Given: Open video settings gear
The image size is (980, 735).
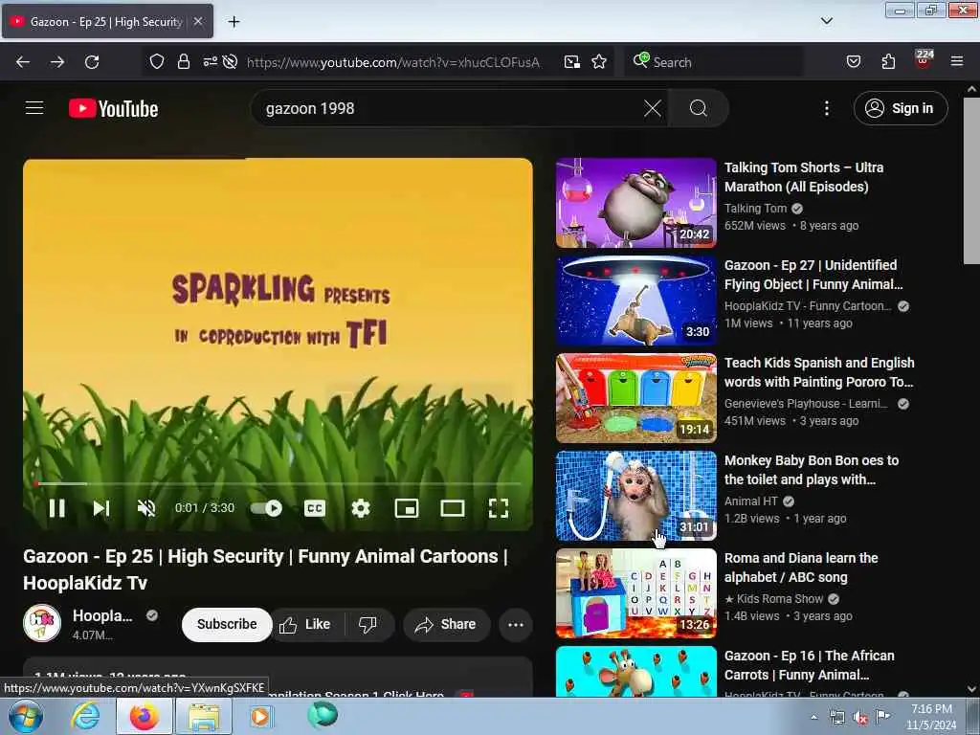Looking at the screenshot, I should tap(361, 508).
